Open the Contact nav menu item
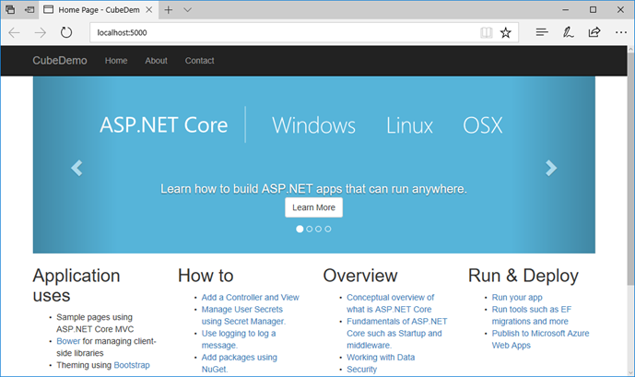The width and height of the screenshot is (635, 377). pyautogui.click(x=199, y=61)
